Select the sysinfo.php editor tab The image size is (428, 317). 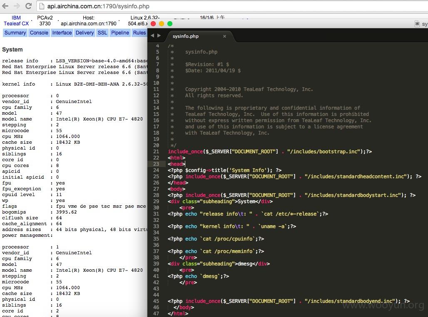coord(199,36)
